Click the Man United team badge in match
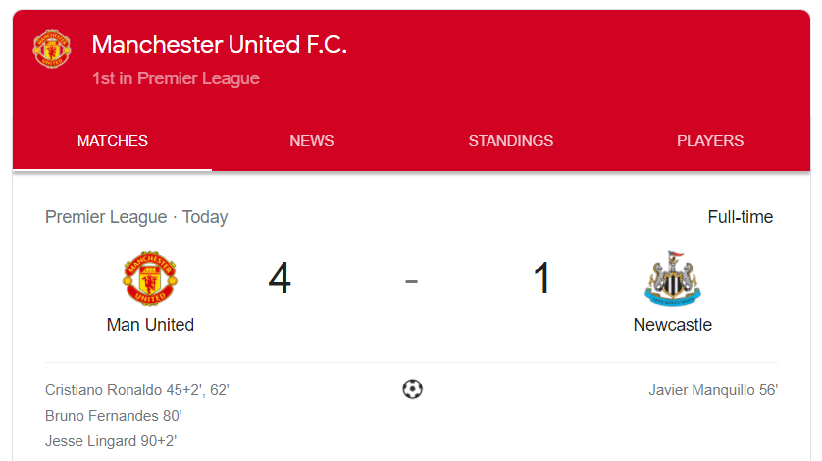This screenshot has height=461, width=822. point(150,278)
